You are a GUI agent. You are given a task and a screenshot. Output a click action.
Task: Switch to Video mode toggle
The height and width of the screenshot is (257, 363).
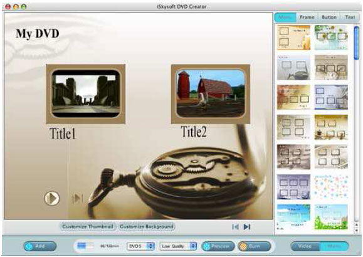305,246
